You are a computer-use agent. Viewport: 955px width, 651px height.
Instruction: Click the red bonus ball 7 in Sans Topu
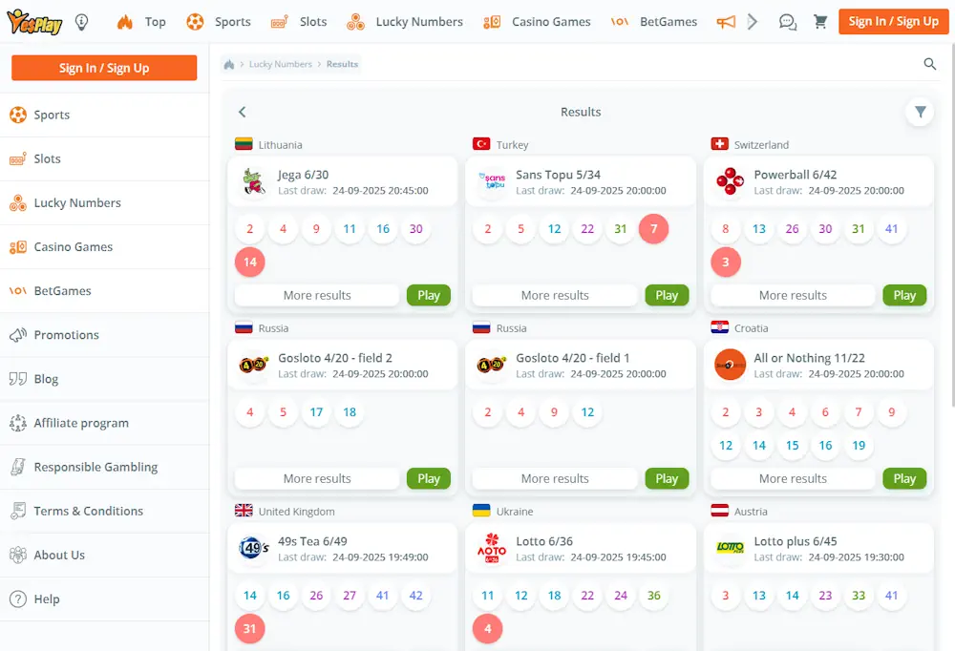(x=653, y=229)
